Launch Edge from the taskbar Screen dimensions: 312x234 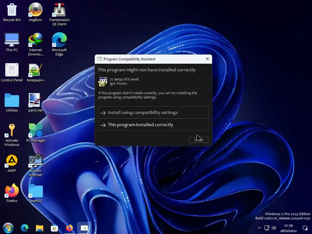click(25, 228)
